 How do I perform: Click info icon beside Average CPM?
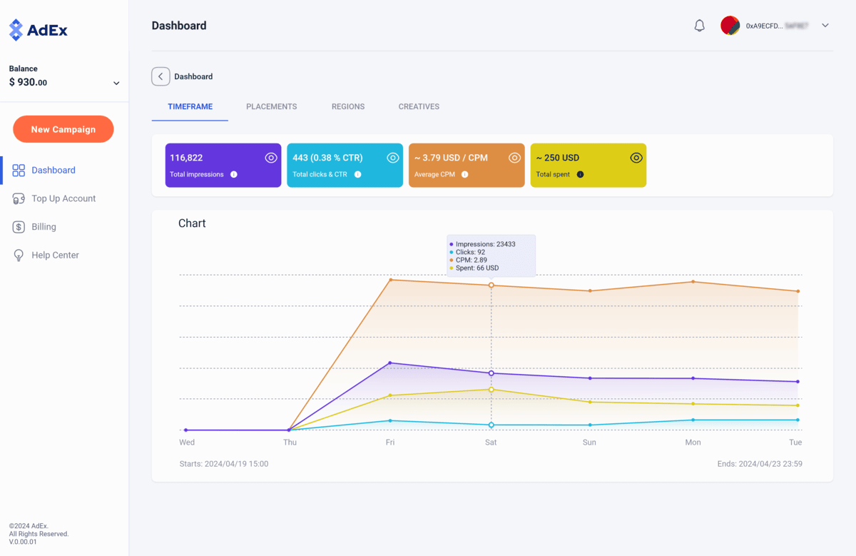pyautogui.click(x=464, y=175)
